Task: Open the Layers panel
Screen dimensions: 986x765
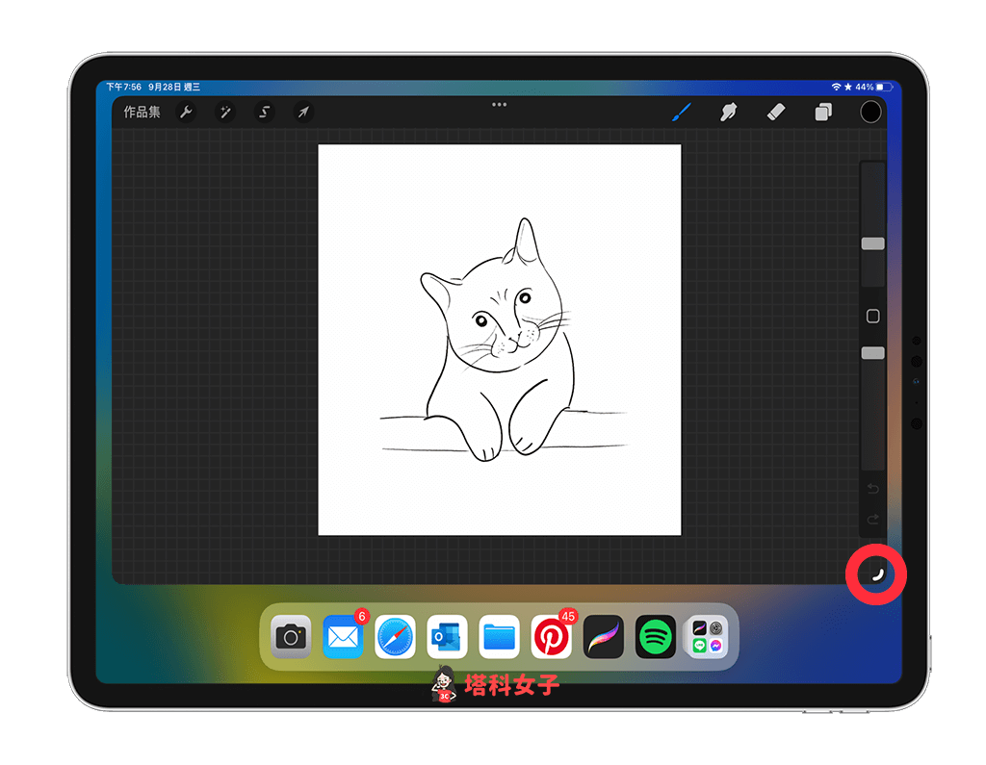Action: click(x=823, y=113)
